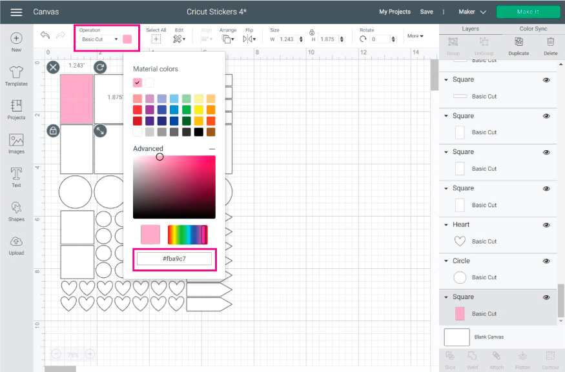Click the advanced color gradient picker
Screen dimensions: 565x372
coord(174,187)
